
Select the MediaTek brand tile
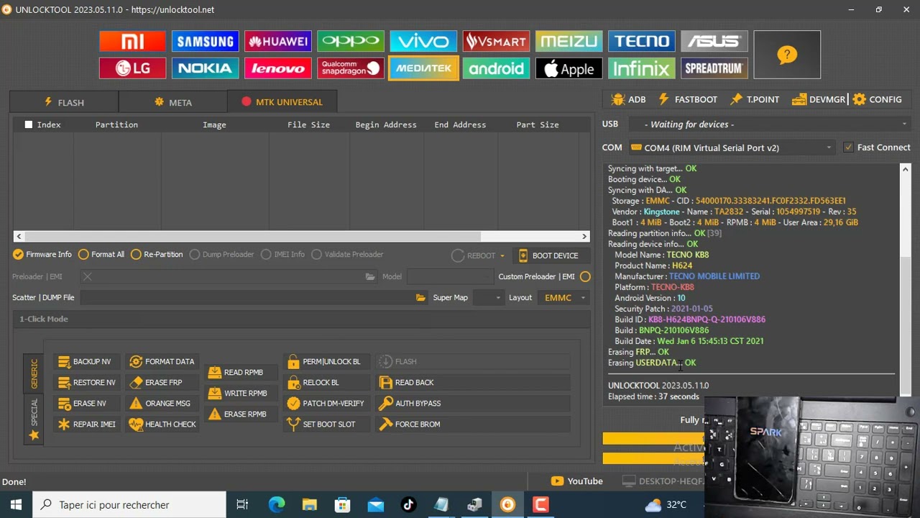tap(423, 68)
